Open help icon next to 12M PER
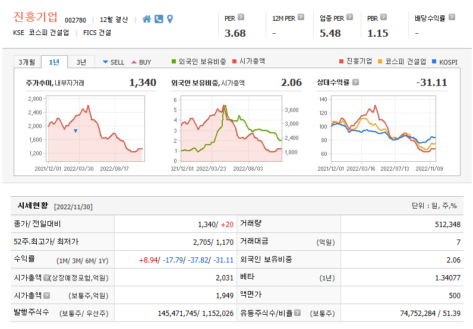Image resolution: width=473 pixels, height=329 pixels. pos(301,17)
